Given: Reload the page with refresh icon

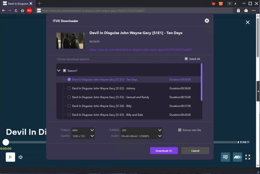Looking at the screenshot, I should tap(16, 10).
